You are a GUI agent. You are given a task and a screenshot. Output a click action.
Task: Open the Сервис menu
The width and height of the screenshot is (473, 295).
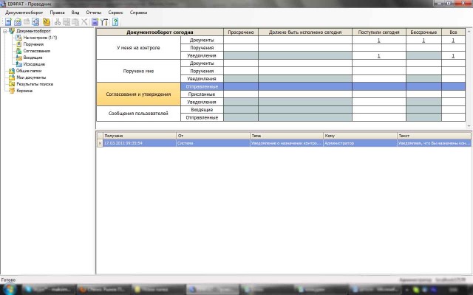(x=115, y=13)
